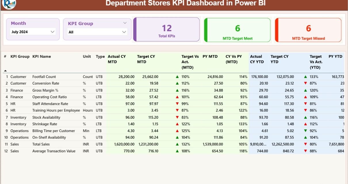Screen dimensions: 348x184
Task: Expand the chevron beside the KPI Group title
Action: (x=125, y=23)
